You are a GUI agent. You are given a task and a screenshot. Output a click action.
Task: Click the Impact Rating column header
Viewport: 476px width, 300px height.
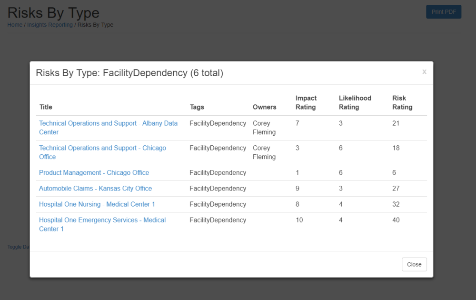(306, 103)
